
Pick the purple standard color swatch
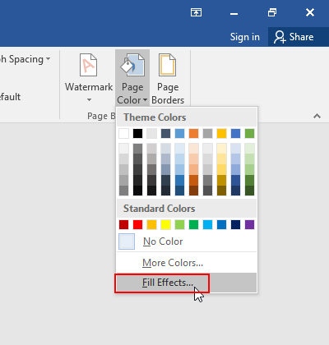[249, 225]
